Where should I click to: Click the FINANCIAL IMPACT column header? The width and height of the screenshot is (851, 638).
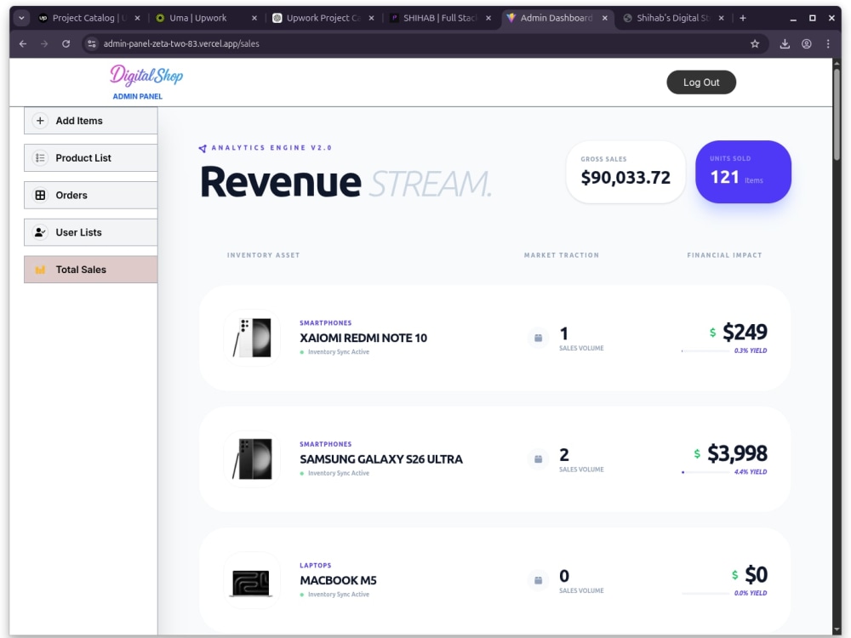[x=724, y=255]
